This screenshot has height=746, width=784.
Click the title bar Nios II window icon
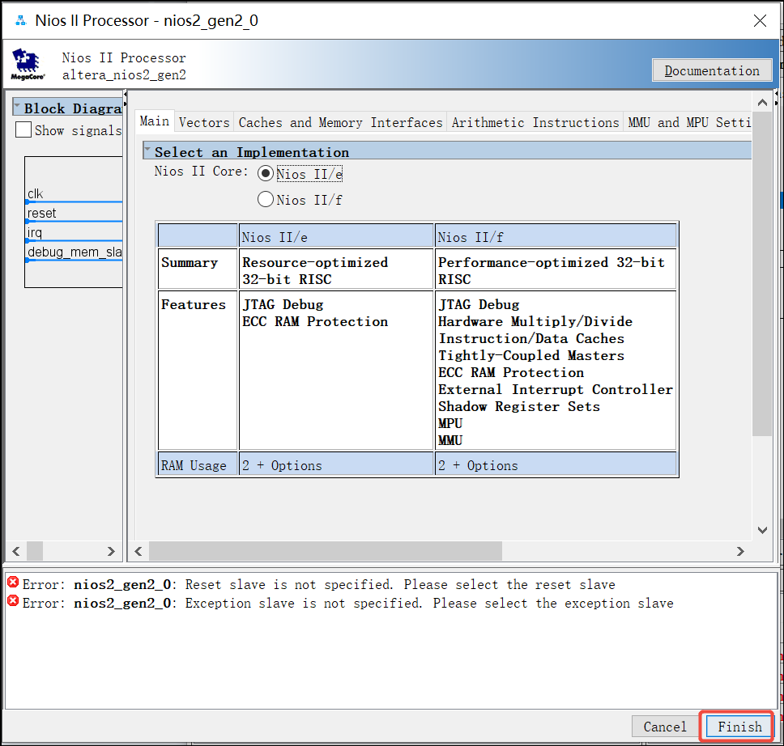pos(20,20)
